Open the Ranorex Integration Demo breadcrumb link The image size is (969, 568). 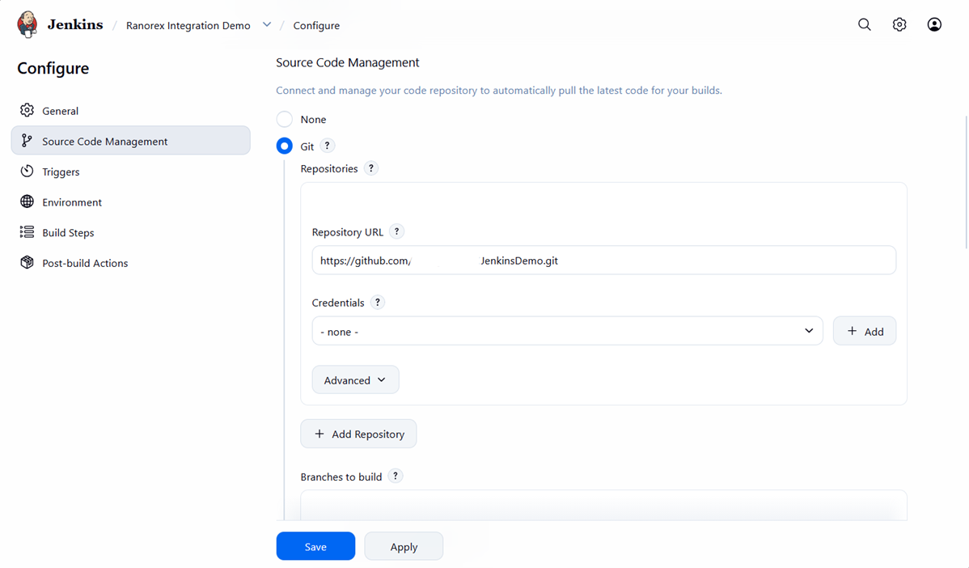188,25
